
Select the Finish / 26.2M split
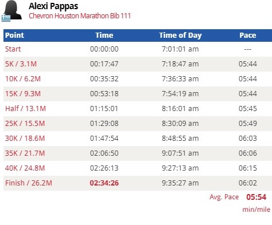point(29,183)
